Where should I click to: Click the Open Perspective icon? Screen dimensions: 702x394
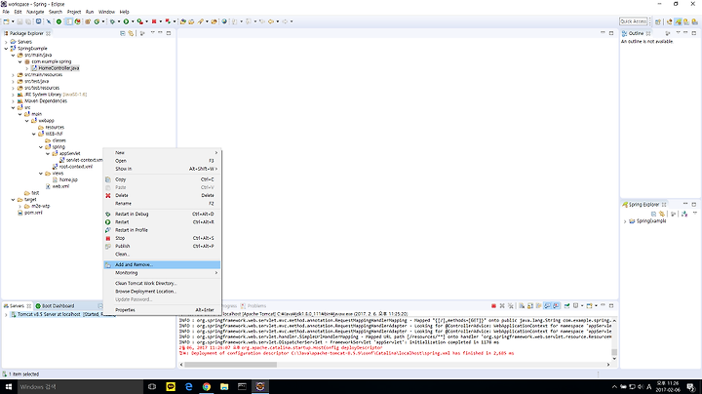point(658,21)
